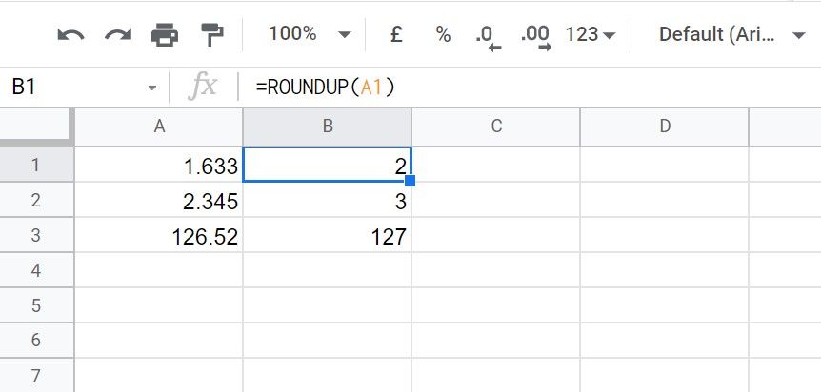The width and height of the screenshot is (821, 392).
Task: Open the 100% zoom dropdown
Action: point(309,34)
